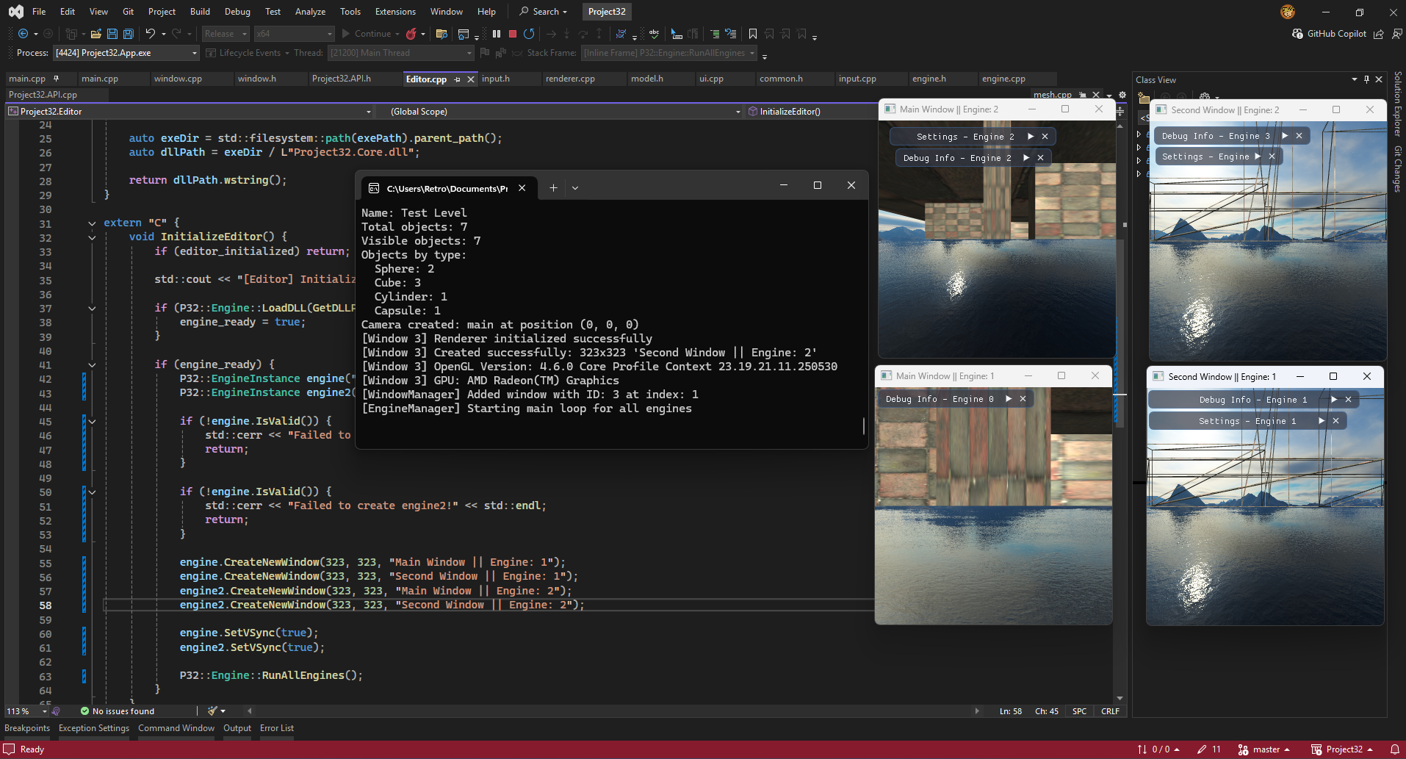Click the Save All icon
Image resolution: width=1406 pixels, height=759 pixels.
[x=128, y=34]
